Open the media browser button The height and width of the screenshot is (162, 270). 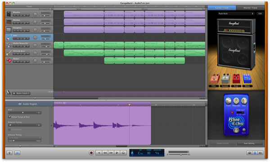pos(260,153)
